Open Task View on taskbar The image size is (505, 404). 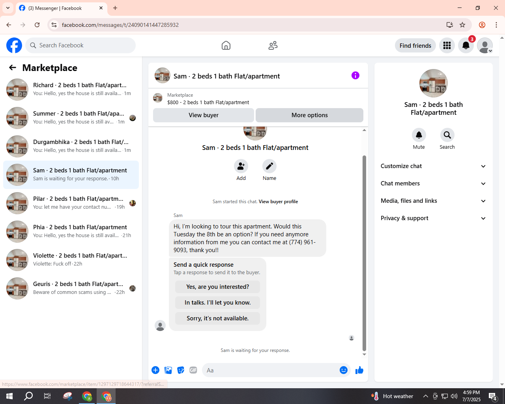coord(47,396)
